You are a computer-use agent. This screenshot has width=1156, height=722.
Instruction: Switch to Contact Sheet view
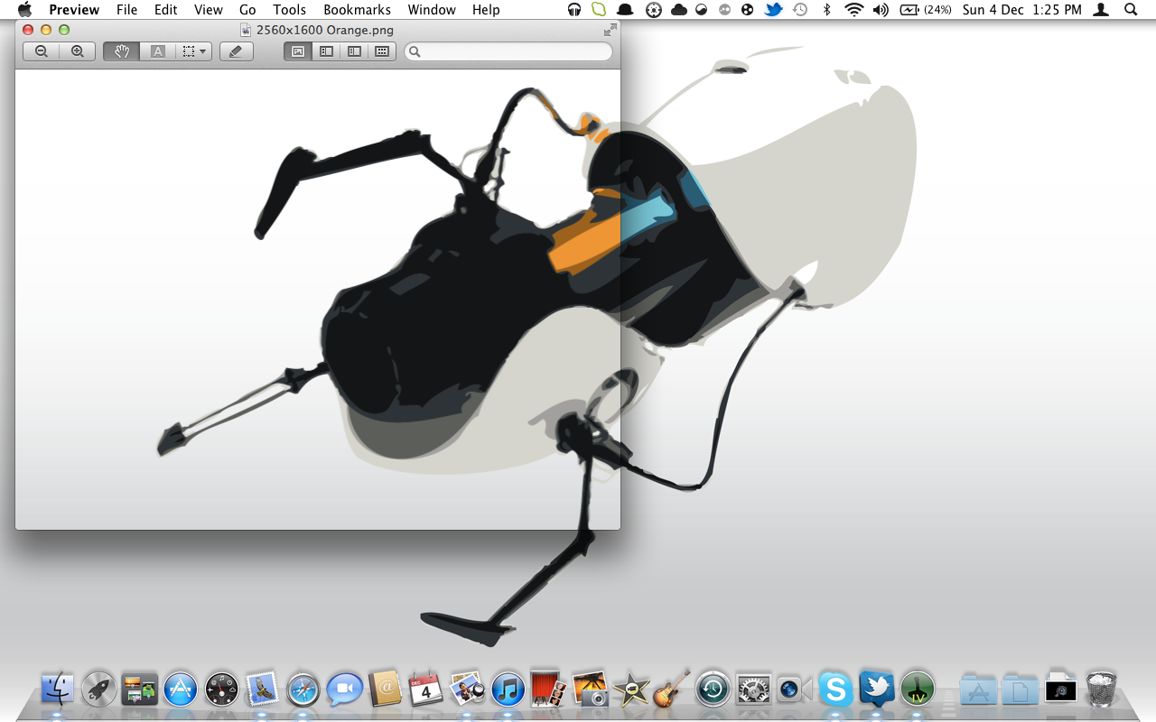point(382,51)
